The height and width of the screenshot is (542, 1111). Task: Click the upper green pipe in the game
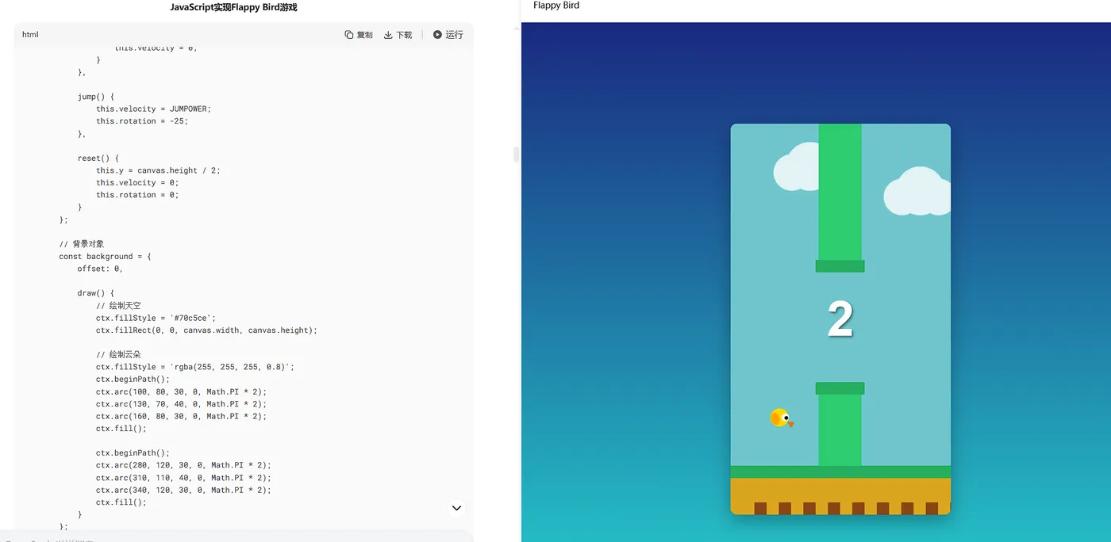(840, 198)
